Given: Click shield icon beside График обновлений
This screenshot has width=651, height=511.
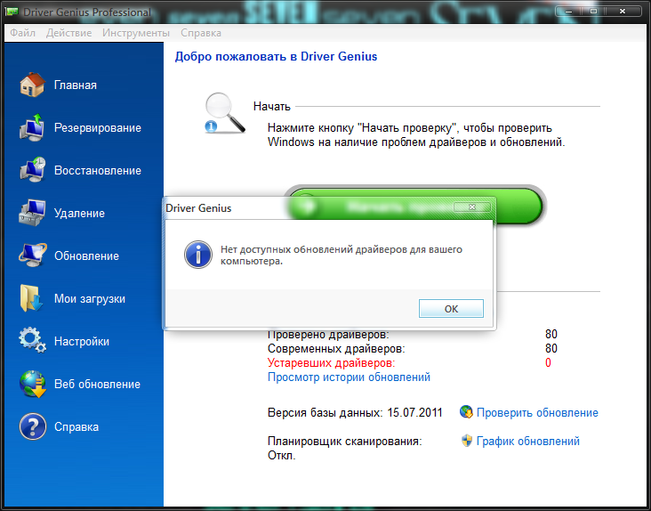Looking at the screenshot, I should 467,441.
